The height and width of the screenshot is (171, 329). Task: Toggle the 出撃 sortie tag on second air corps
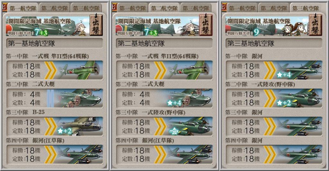206,25
